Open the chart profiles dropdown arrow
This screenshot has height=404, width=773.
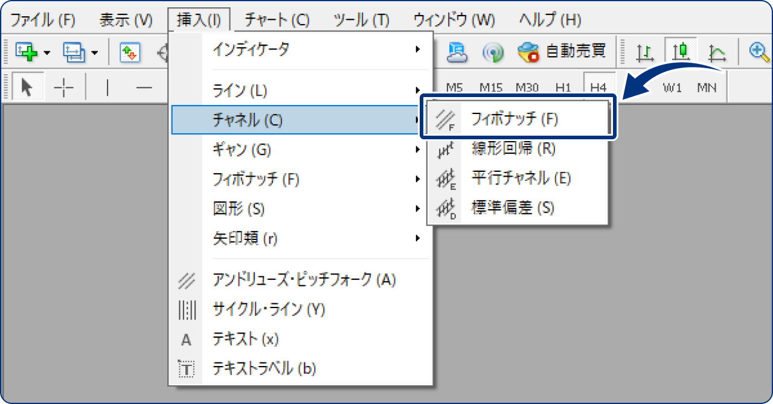(x=94, y=53)
